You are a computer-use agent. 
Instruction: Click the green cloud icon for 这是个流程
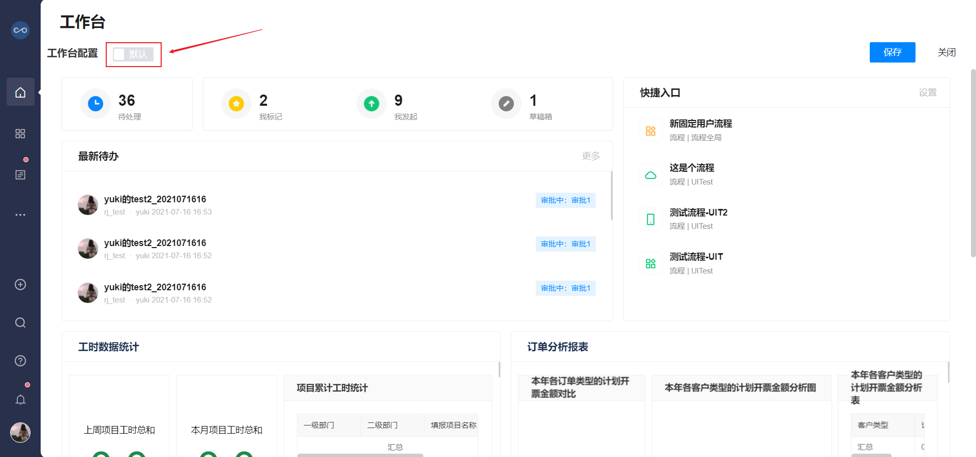point(651,175)
